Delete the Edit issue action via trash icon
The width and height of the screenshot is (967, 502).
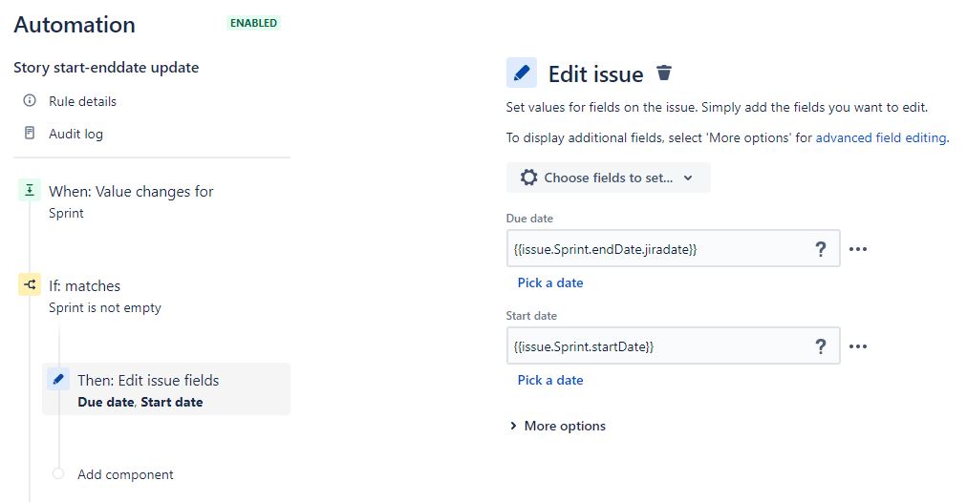click(x=663, y=73)
